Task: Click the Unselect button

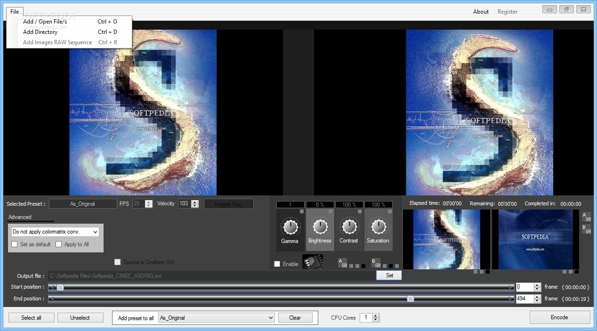Action: pos(80,318)
